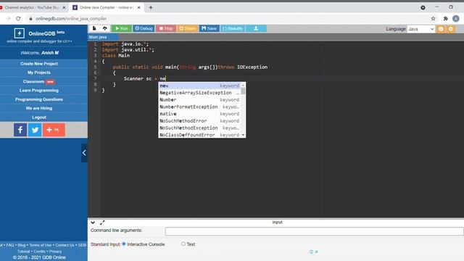Viewport: 464px width, 261px height.
Task: Start the Debug session
Action: (x=144, y=28)
